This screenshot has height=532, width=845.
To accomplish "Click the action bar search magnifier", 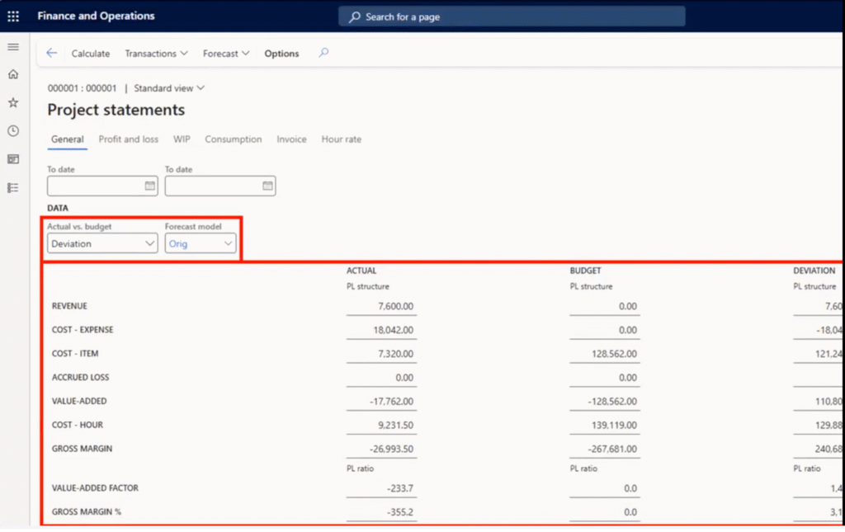I will click(x=323, y=53).
